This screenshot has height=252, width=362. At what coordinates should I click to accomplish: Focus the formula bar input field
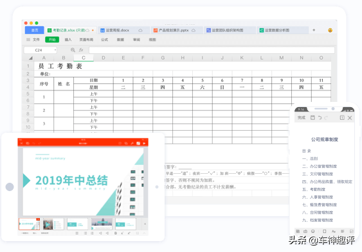pos(212,50)
